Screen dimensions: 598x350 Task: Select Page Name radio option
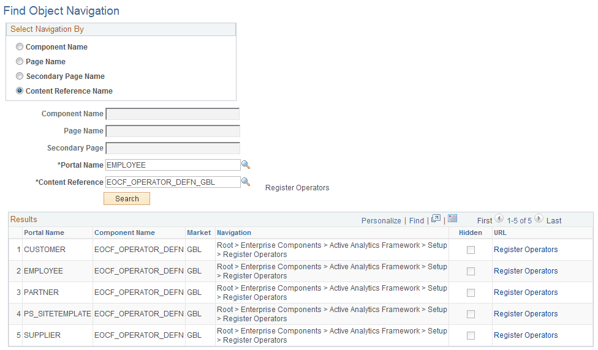tap(20, 61)
